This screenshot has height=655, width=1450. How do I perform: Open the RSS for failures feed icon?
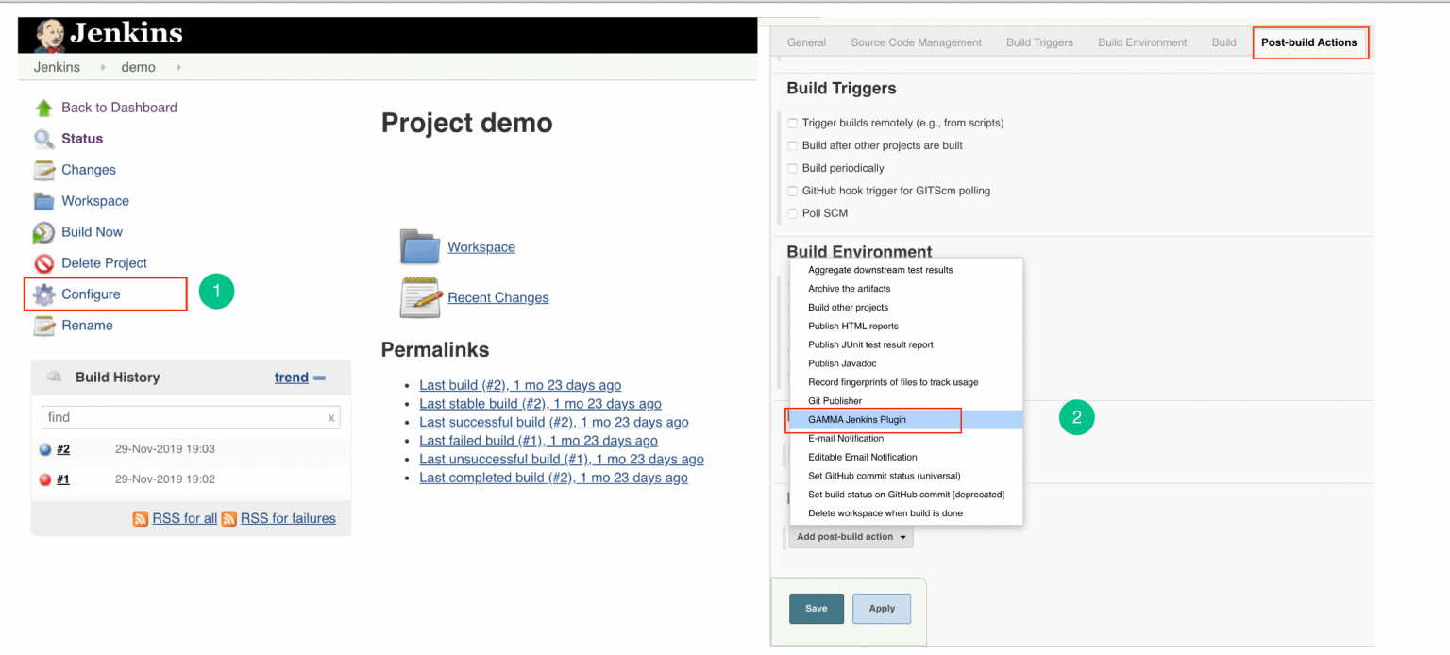(x=227, y=518)
